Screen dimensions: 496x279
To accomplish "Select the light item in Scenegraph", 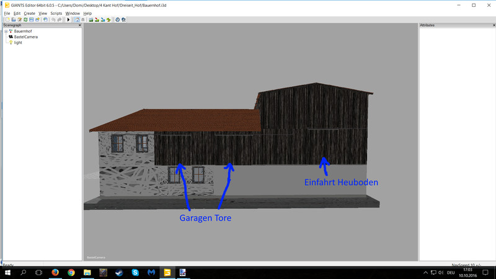I will 18,43.
